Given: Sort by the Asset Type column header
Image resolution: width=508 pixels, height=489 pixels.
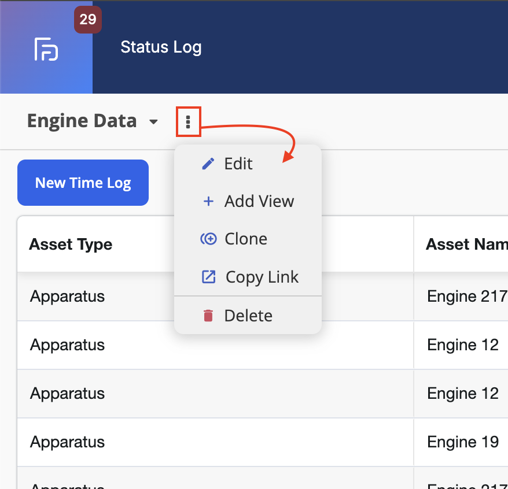Looking at the screenshot, I should point(71,244).
